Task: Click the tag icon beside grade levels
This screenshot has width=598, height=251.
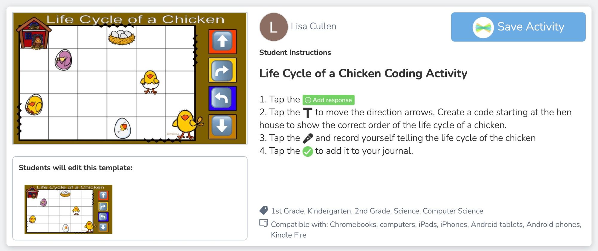Action: tap(263, 210)
